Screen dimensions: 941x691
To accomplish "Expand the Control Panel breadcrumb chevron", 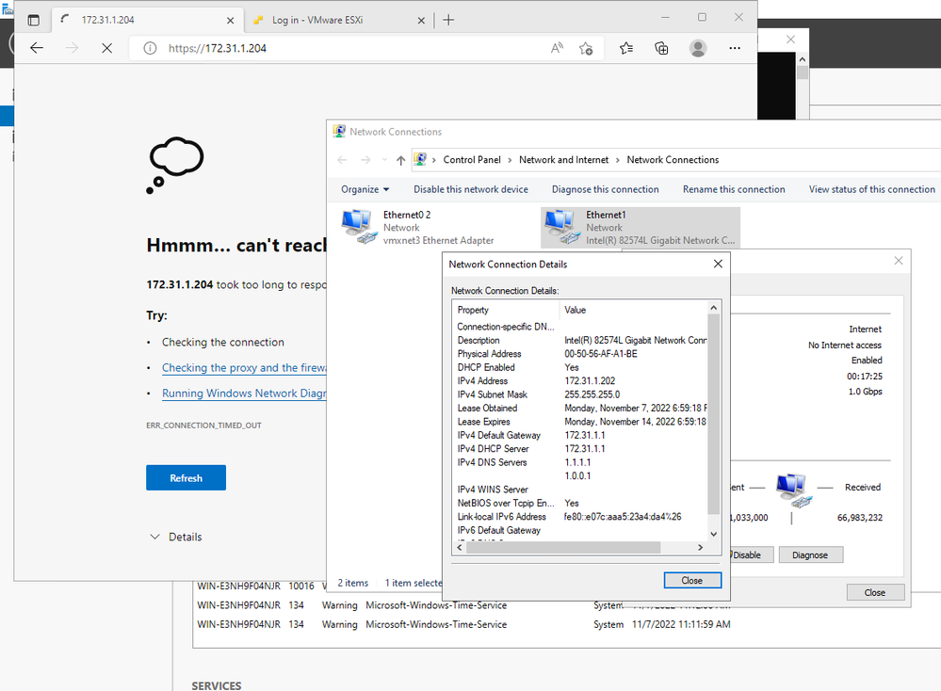I will [x=434, y=160].
